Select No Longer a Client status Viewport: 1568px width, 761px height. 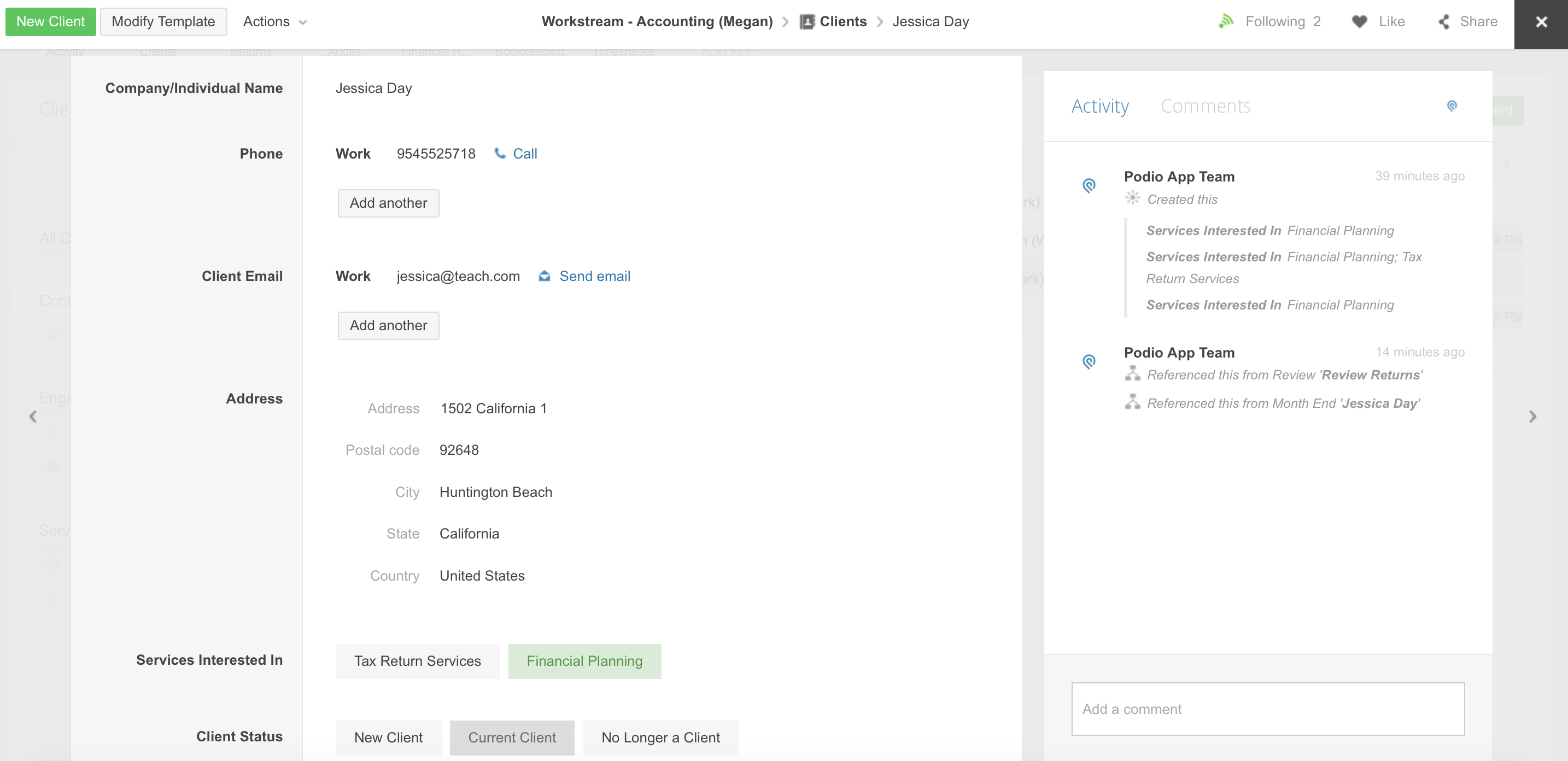coord(660,737)
